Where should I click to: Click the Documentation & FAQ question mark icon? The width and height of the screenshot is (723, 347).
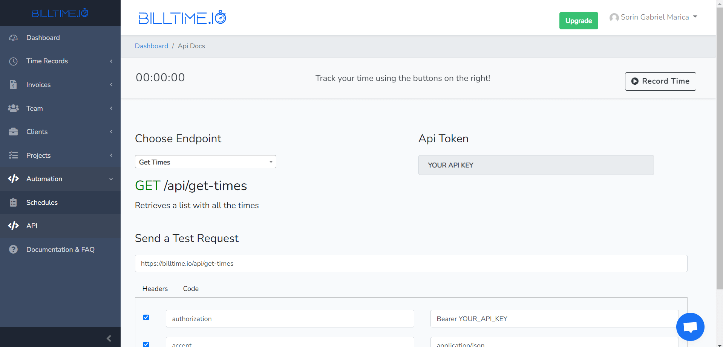13,250
